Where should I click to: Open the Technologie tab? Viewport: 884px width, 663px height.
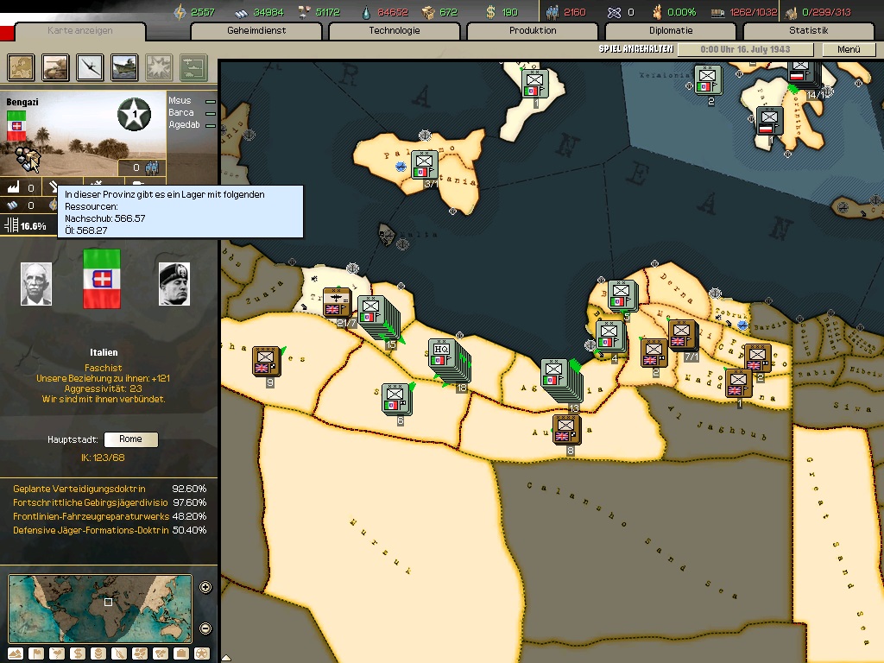point(395,31)
